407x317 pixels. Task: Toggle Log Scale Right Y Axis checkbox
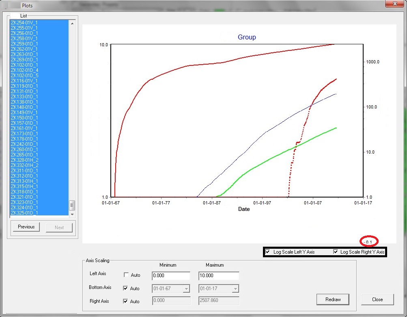[335, 252]
